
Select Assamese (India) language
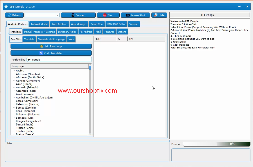tap(26, 91)
